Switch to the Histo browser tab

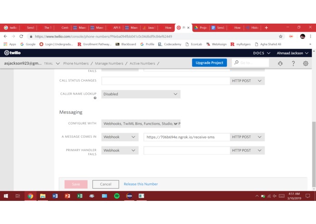point(253,28)
